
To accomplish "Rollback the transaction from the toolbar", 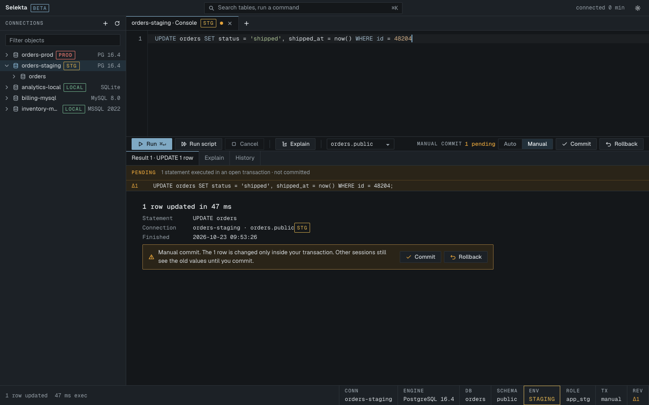I will pyautogui.click(x=622, y=144).
